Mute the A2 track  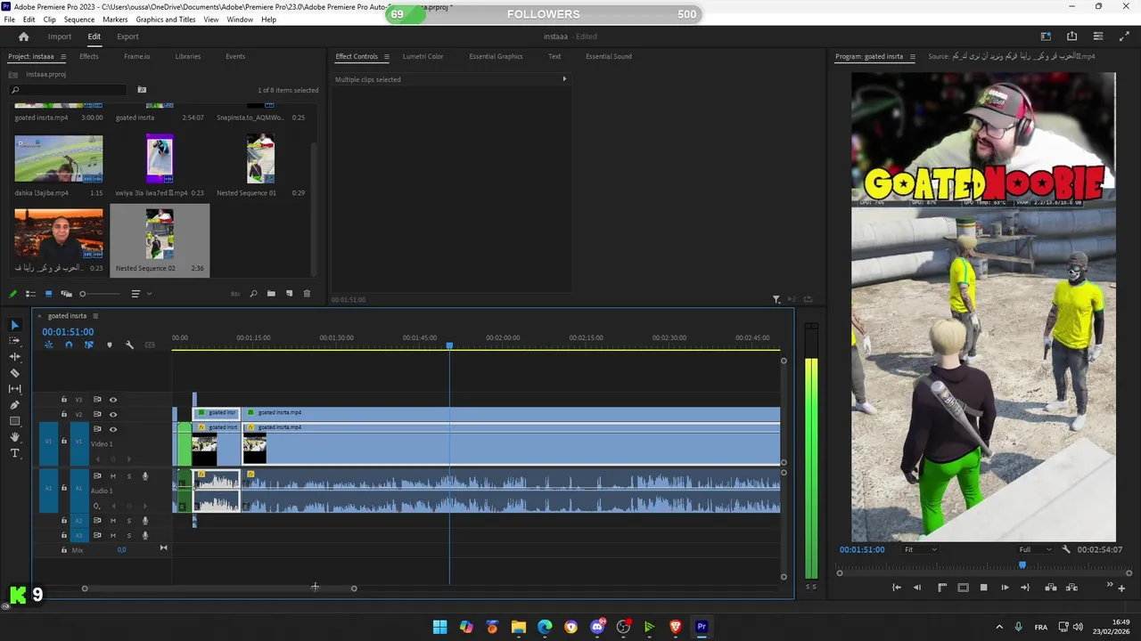coord(112,521)
